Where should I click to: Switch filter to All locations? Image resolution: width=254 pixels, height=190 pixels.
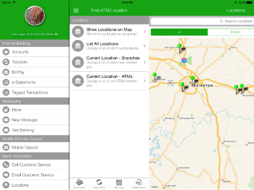(x=179, y=32)
